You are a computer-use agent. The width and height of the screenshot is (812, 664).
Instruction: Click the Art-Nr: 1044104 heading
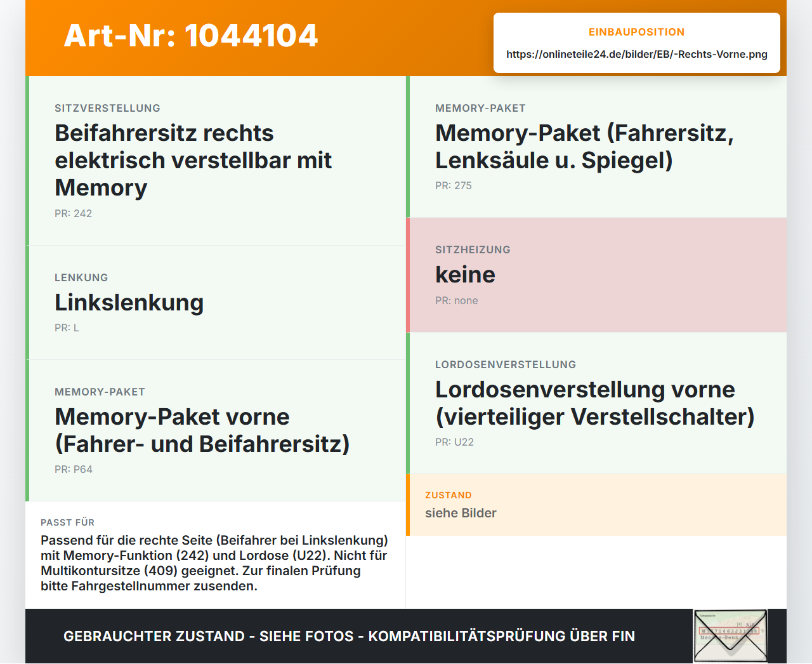[191, 36]
